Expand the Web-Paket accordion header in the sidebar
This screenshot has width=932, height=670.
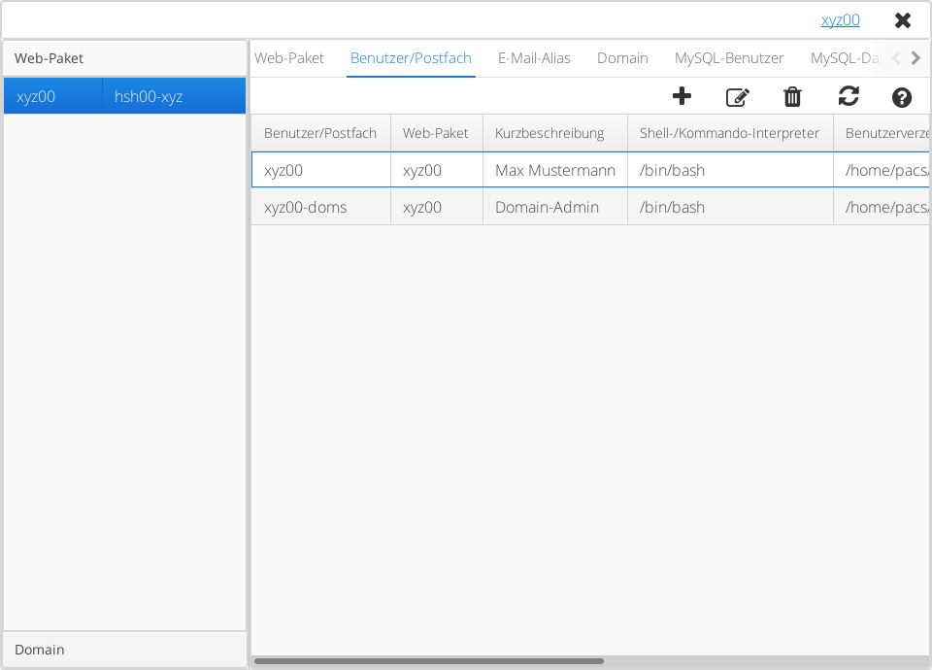(125, 58)
